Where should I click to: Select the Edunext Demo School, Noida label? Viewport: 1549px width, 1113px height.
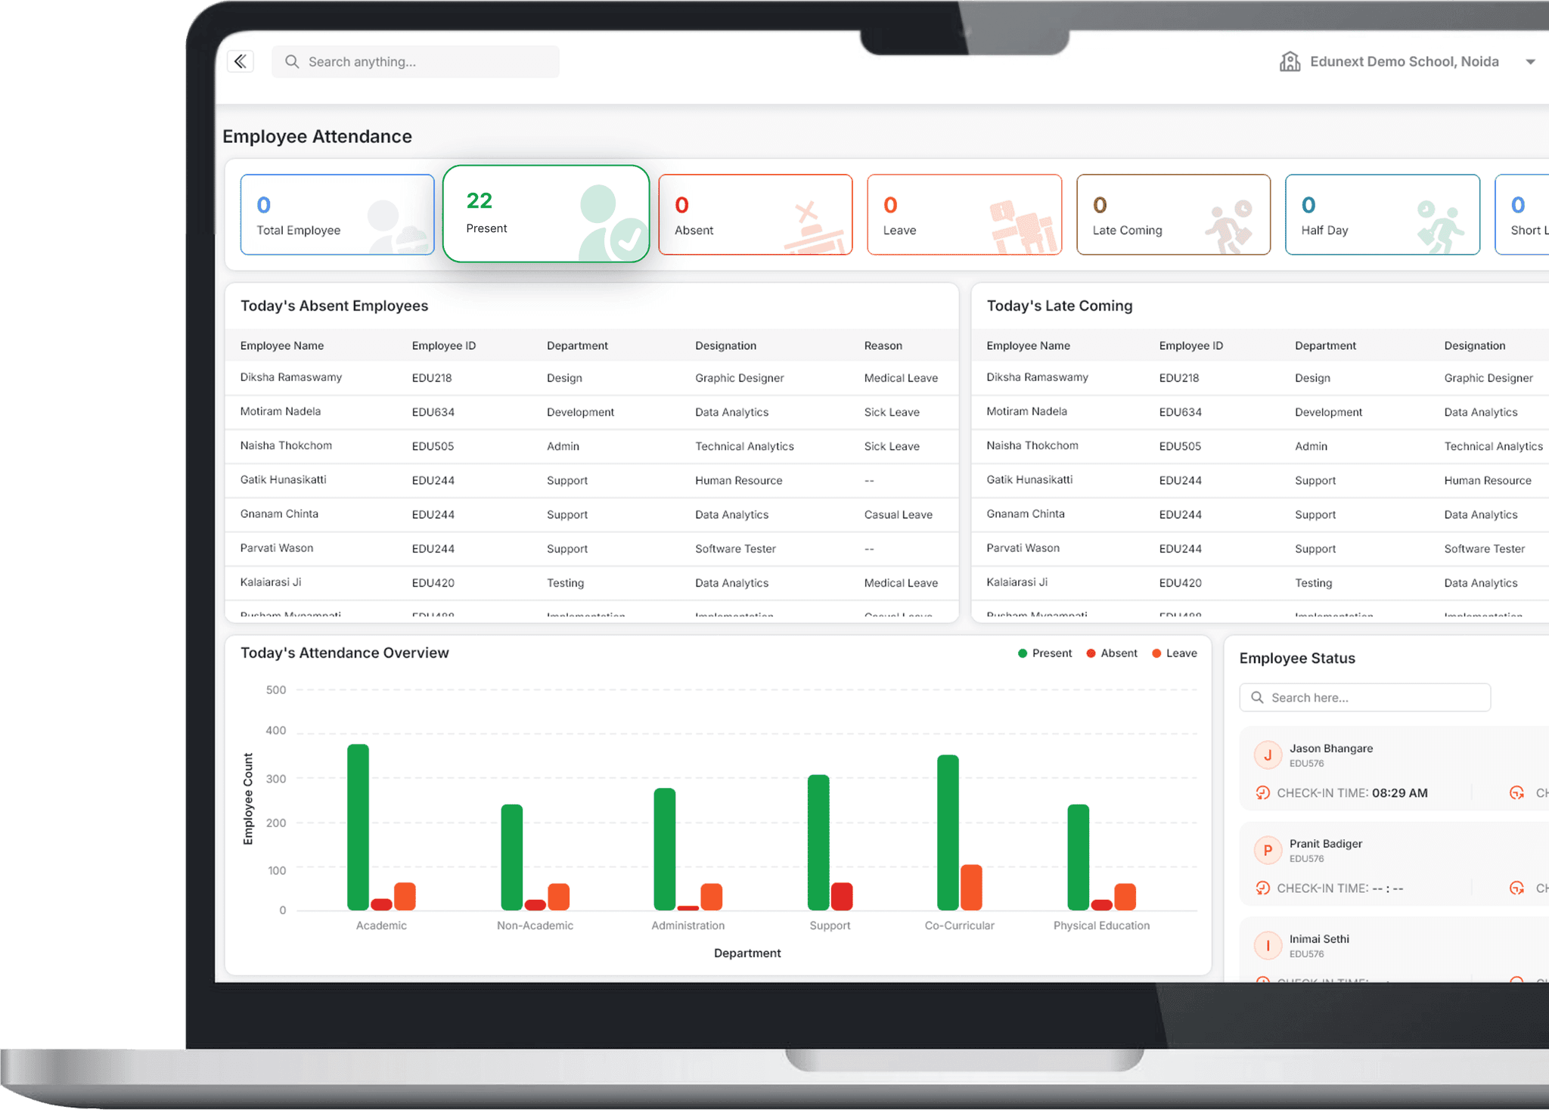tap(1404, 61)
